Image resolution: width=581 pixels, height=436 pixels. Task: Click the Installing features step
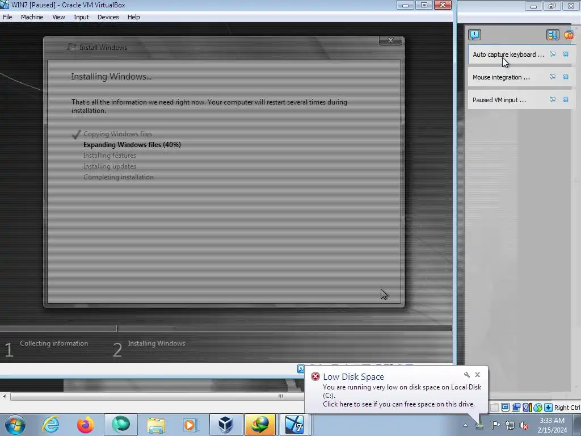pos(110,156)
